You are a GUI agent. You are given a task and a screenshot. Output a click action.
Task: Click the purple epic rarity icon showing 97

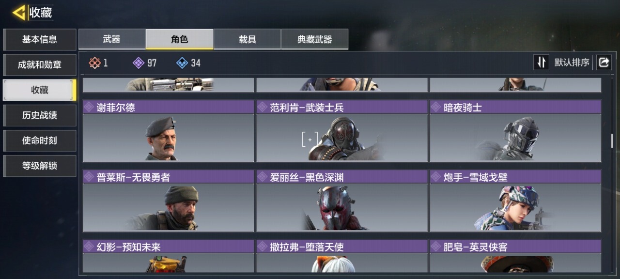pos(139,63)
